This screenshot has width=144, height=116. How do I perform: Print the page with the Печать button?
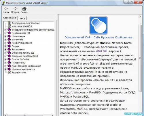[24, 10]
